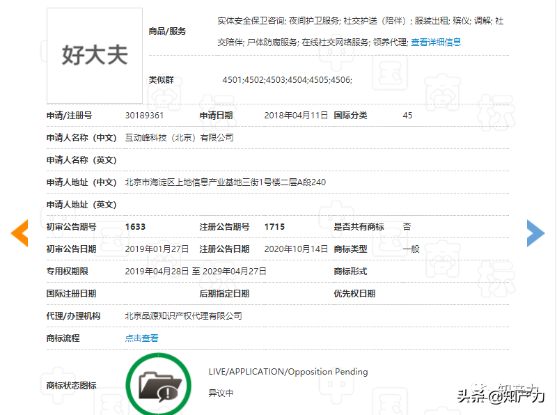
Task: Select applicant name 互动峰科技（北京）有限公司
Action: pyautogui.click(x=180, y=138)
